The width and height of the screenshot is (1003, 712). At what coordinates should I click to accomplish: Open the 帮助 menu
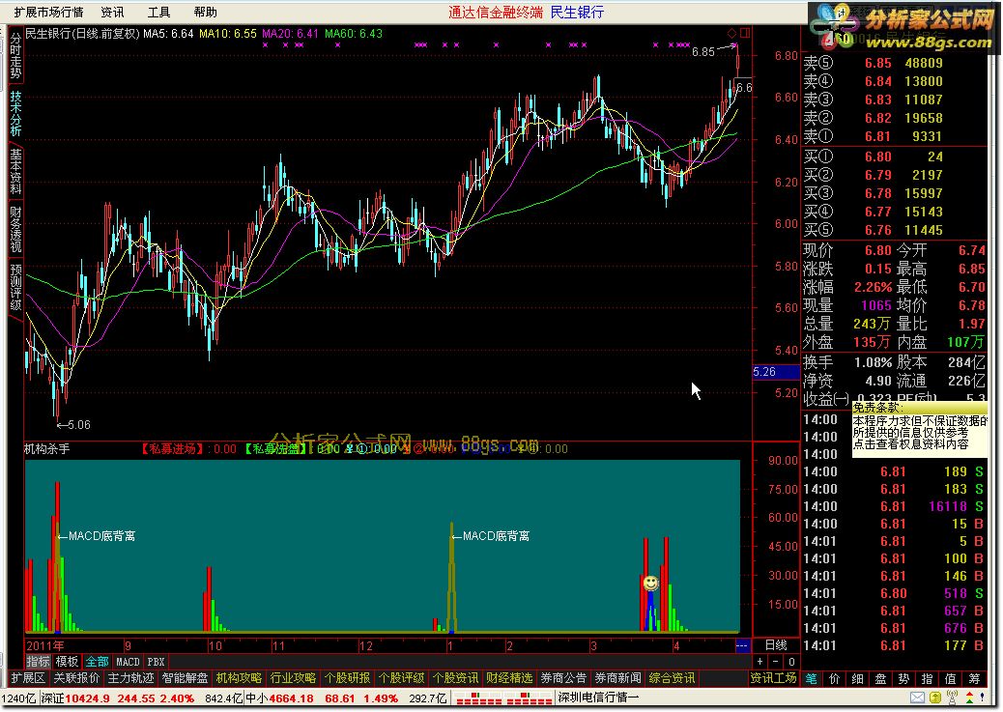tap(205, 12)
